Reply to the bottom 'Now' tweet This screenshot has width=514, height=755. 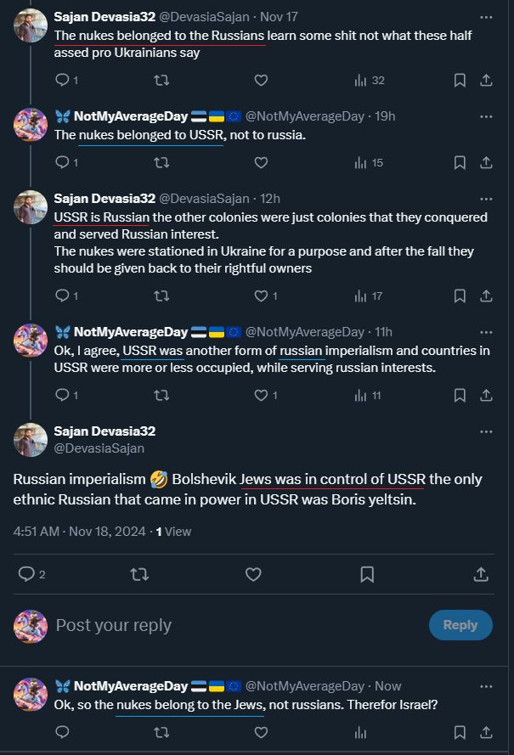click(62, 731)
